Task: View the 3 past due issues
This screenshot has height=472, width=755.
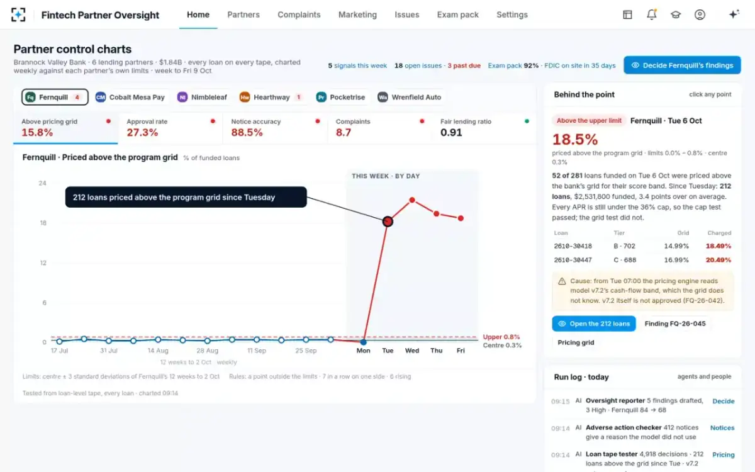Action: click(465, 65)
